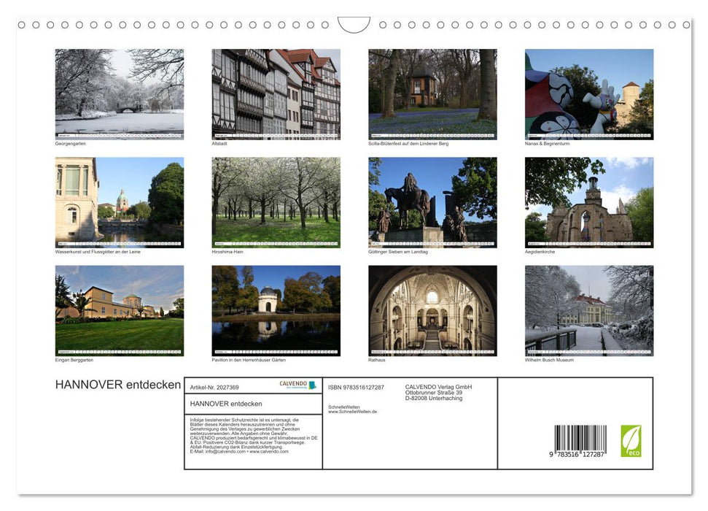Open the Nanas & Beginenturm image
Screen dimensions: 708x511
point(588,91)
